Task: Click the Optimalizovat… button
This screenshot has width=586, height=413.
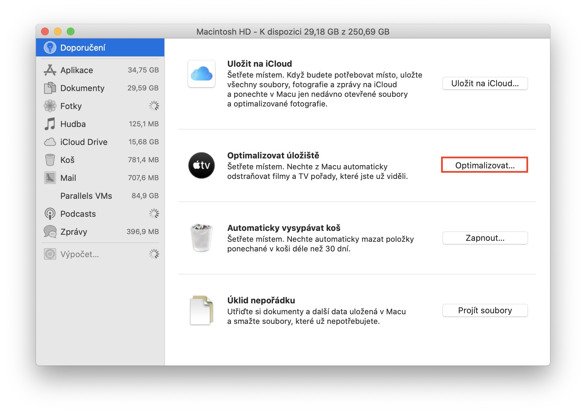Action: (485, 165)
